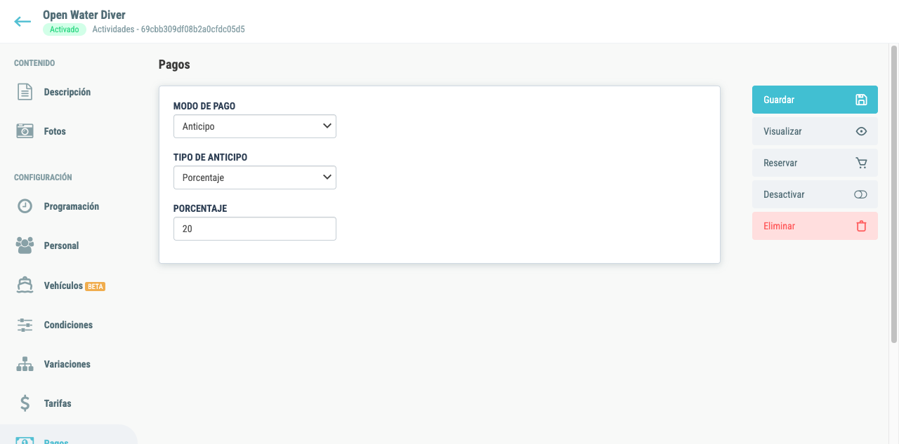Viewport: 899px width, 444px height.
Task: Select the Variaciones hierarchy icon
Action: pyautogui.click(x=25, y=364)
